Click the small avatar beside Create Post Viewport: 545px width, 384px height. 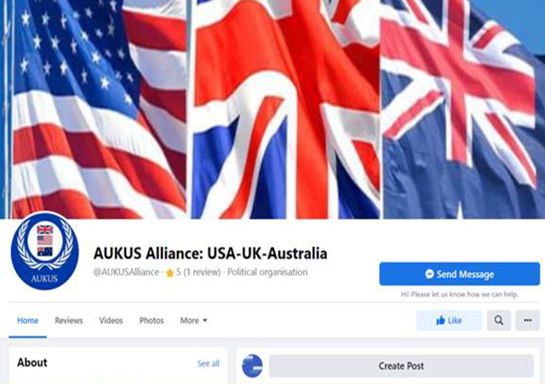click(x=252, y=366)
